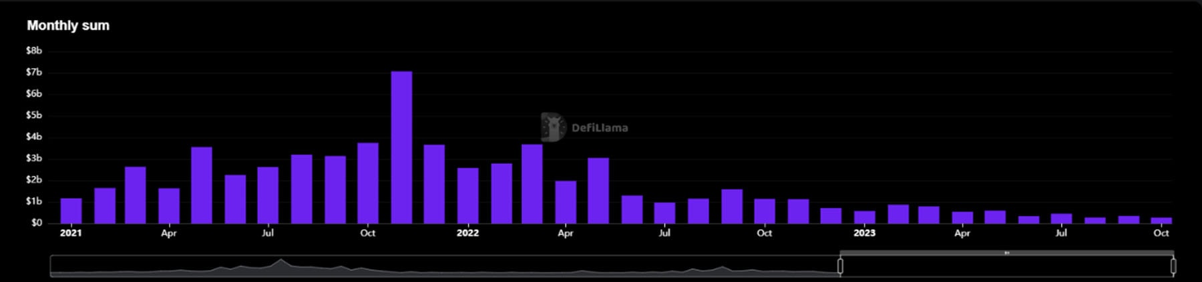
Task: Click the $0 y-axis label
Action: (36, 223)
